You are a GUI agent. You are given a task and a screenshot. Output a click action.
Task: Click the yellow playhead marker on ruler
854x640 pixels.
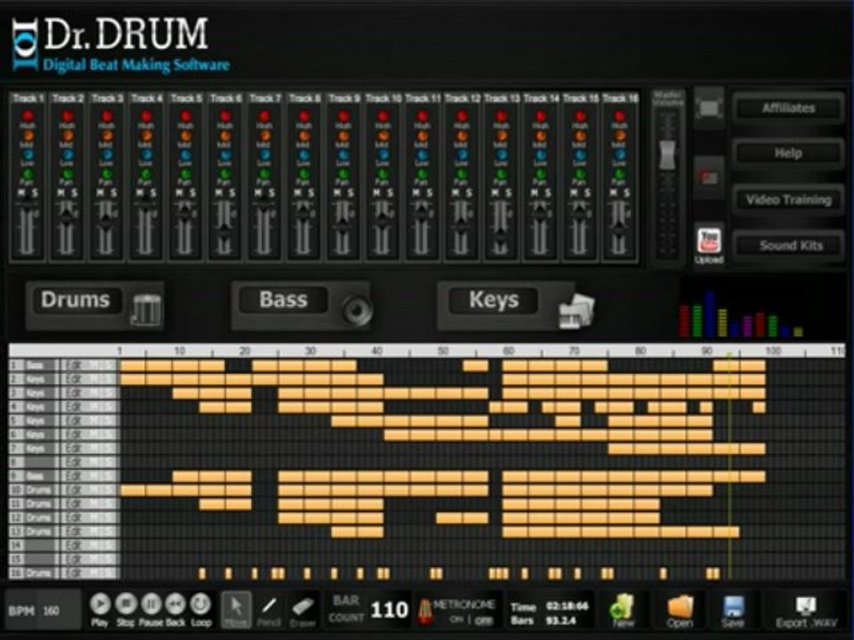tap(729, 355)
